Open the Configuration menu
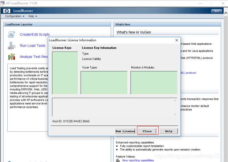The height and width of the screenshot is (162, 228). 15,16
